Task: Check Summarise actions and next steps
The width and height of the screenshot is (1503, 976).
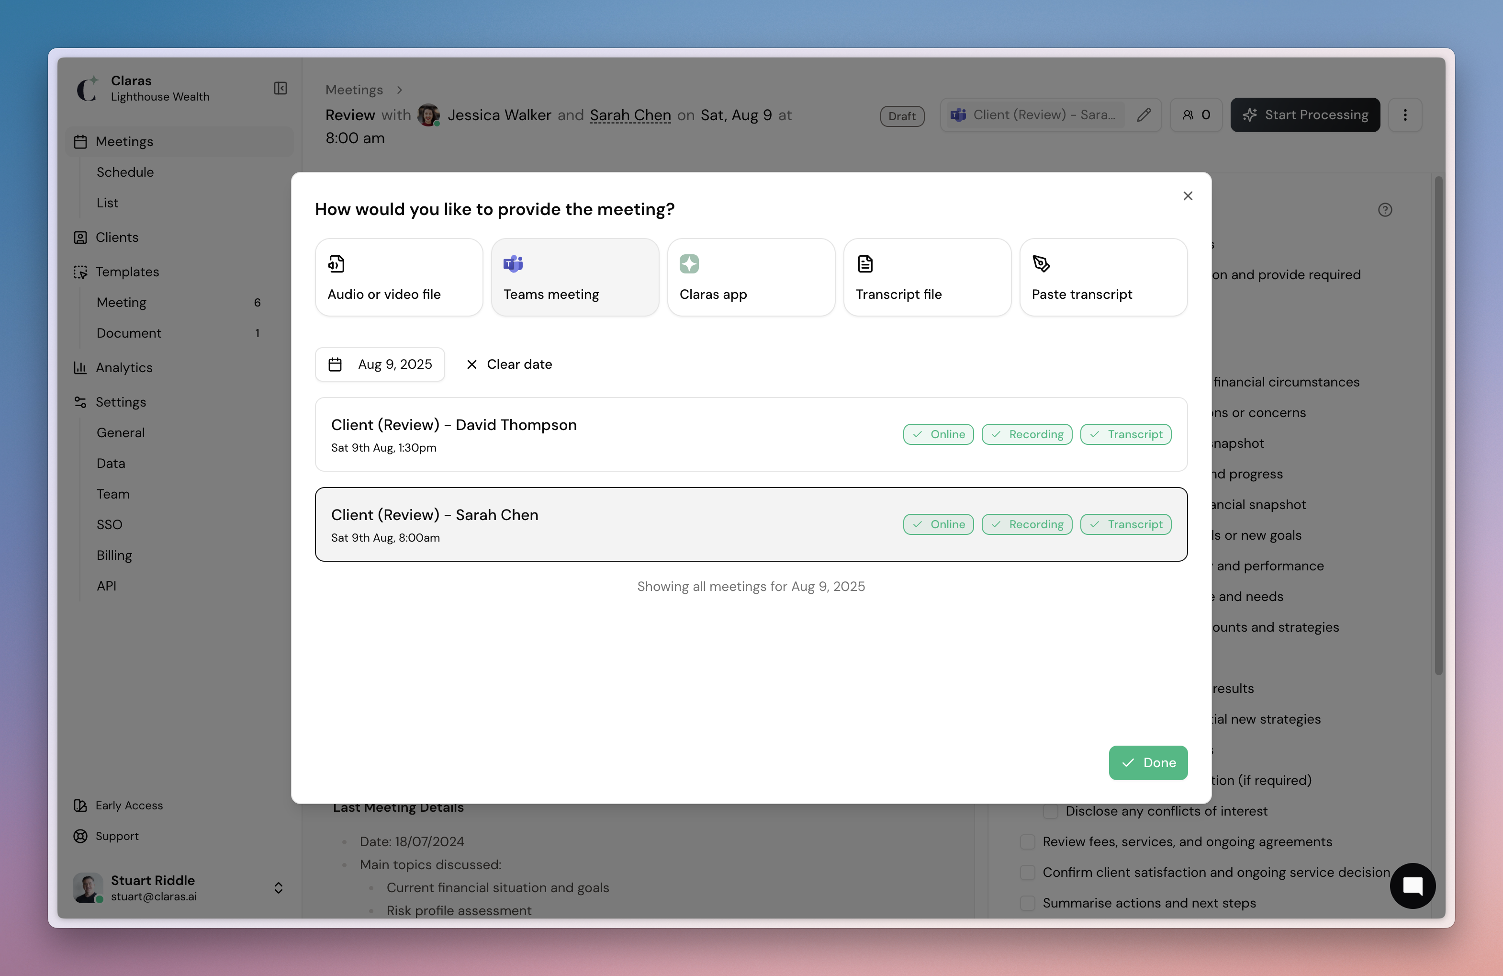Action: click(x=1028, y=903)
